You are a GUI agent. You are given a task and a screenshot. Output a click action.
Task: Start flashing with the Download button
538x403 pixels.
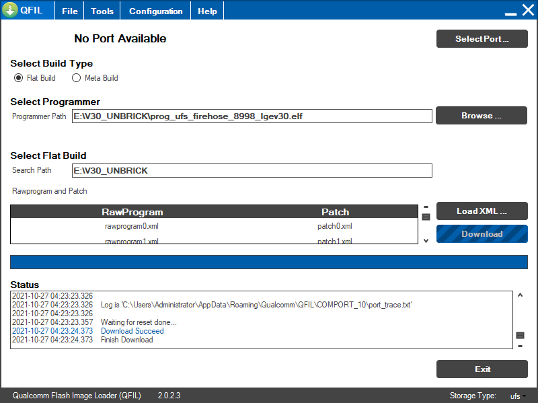pyautogui.click(x=482, y=233)
